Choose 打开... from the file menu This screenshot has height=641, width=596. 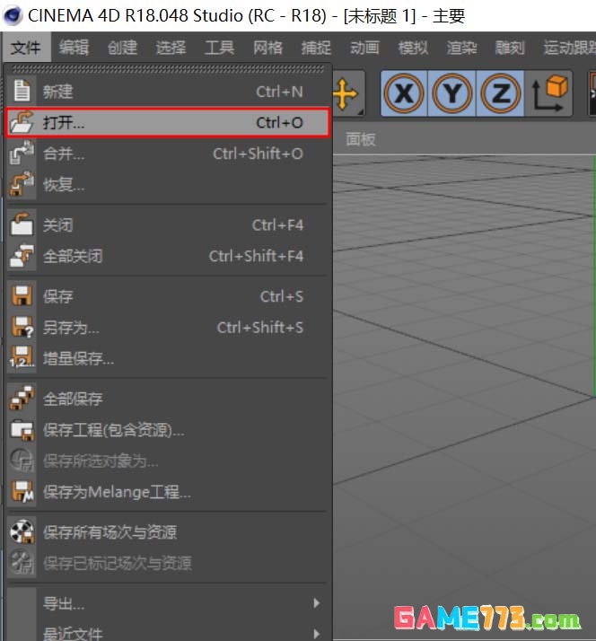pos(167,122)
